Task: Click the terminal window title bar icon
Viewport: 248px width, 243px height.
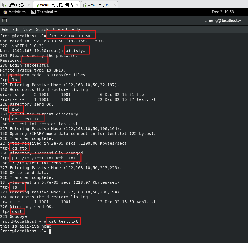Action: pyautogui.click(x=5, y=21)
